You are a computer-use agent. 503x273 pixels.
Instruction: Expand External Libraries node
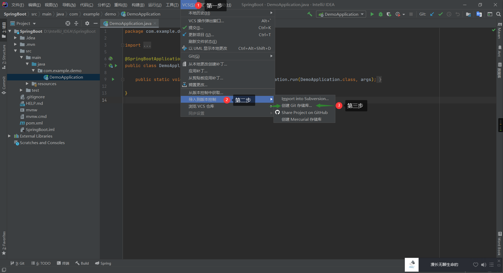pos(9,136)
